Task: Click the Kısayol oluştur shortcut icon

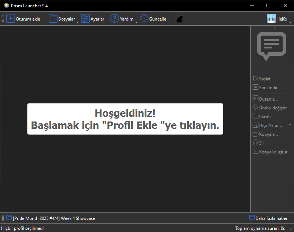Action: tap(256, 151)
